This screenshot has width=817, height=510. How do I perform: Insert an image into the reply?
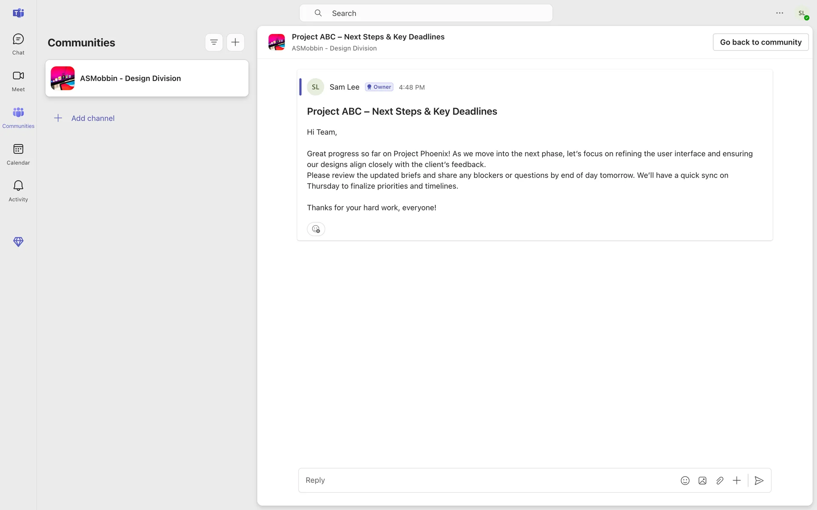(702, 481)
